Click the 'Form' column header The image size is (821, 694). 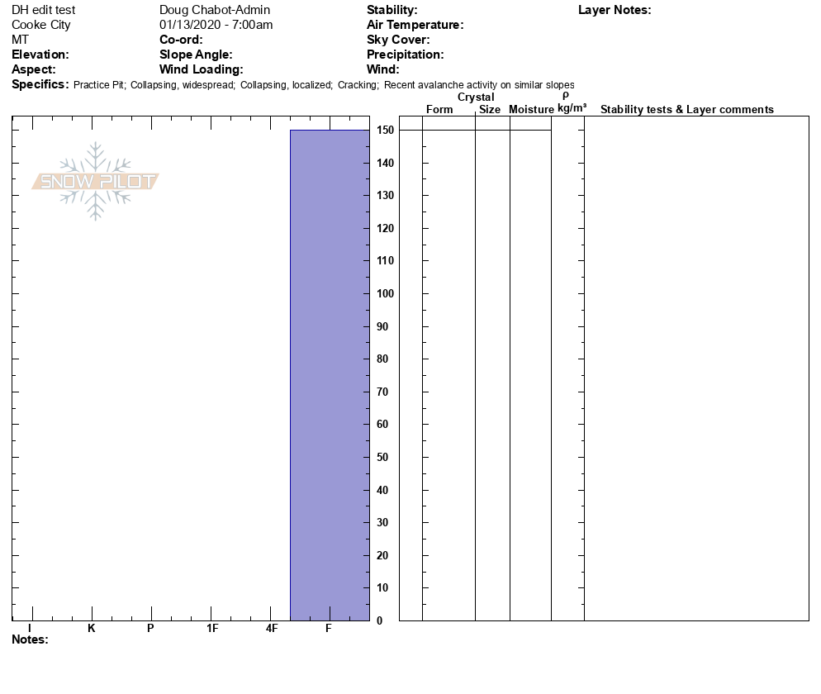tap(439, 109)
